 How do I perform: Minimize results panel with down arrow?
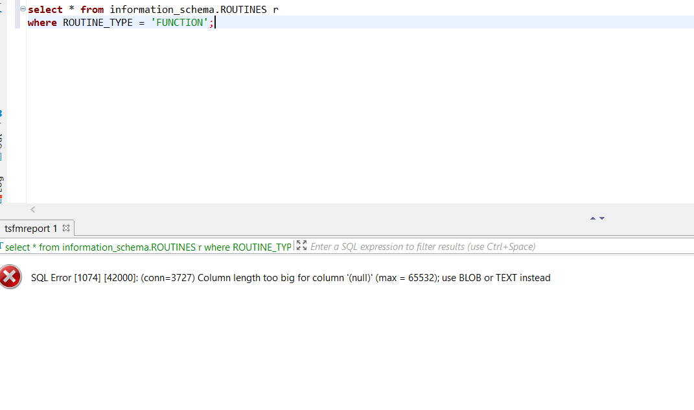[602, 218]
